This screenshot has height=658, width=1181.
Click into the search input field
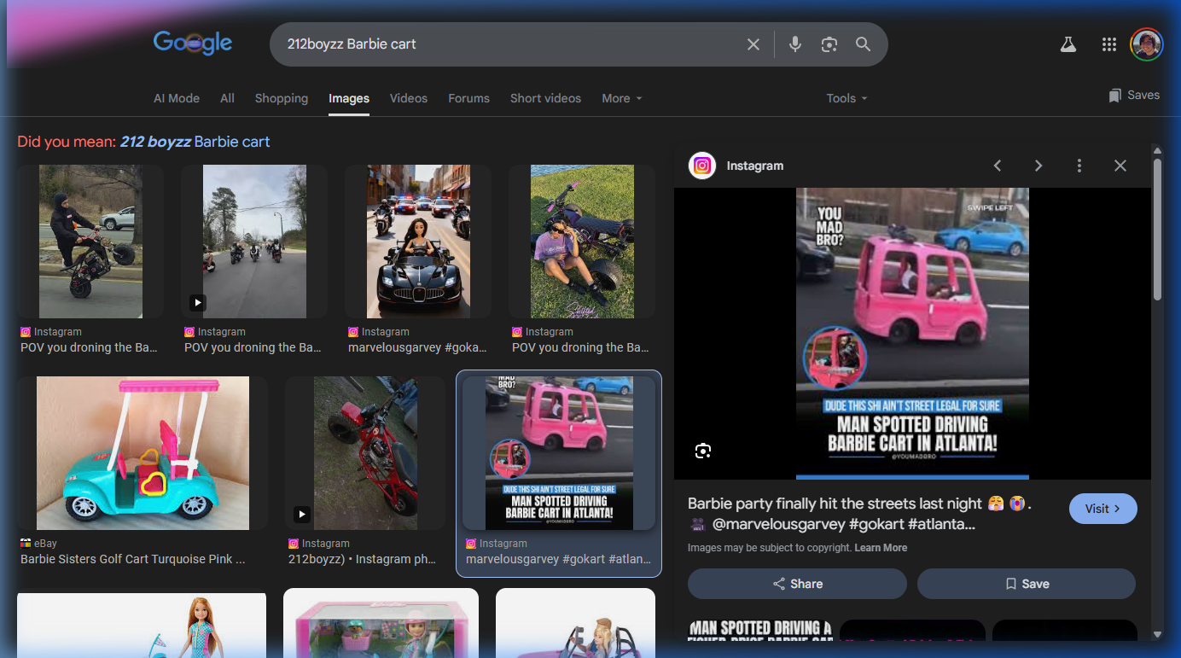click(x=509, y=44)
